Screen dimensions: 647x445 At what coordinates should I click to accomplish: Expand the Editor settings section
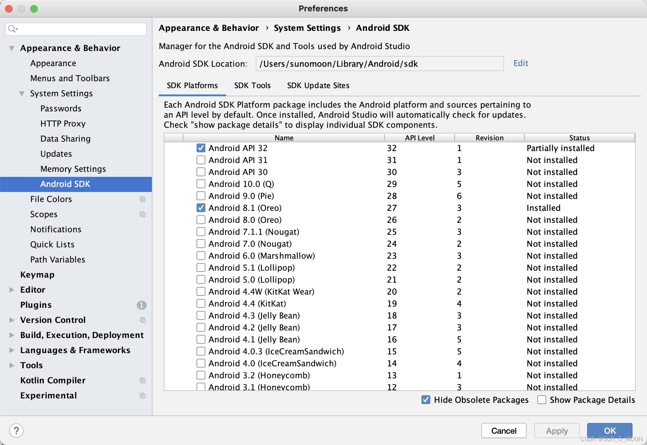(x=12, y=290)
